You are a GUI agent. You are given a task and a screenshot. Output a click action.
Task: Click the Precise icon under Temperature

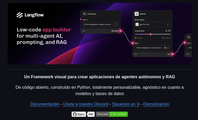tap(136, 38)
